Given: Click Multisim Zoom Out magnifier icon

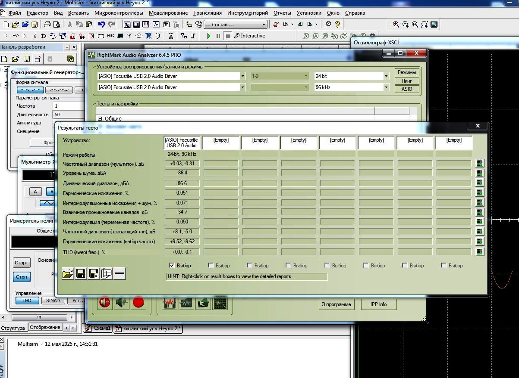Looking at the screenshot, I should coord(405,25).
